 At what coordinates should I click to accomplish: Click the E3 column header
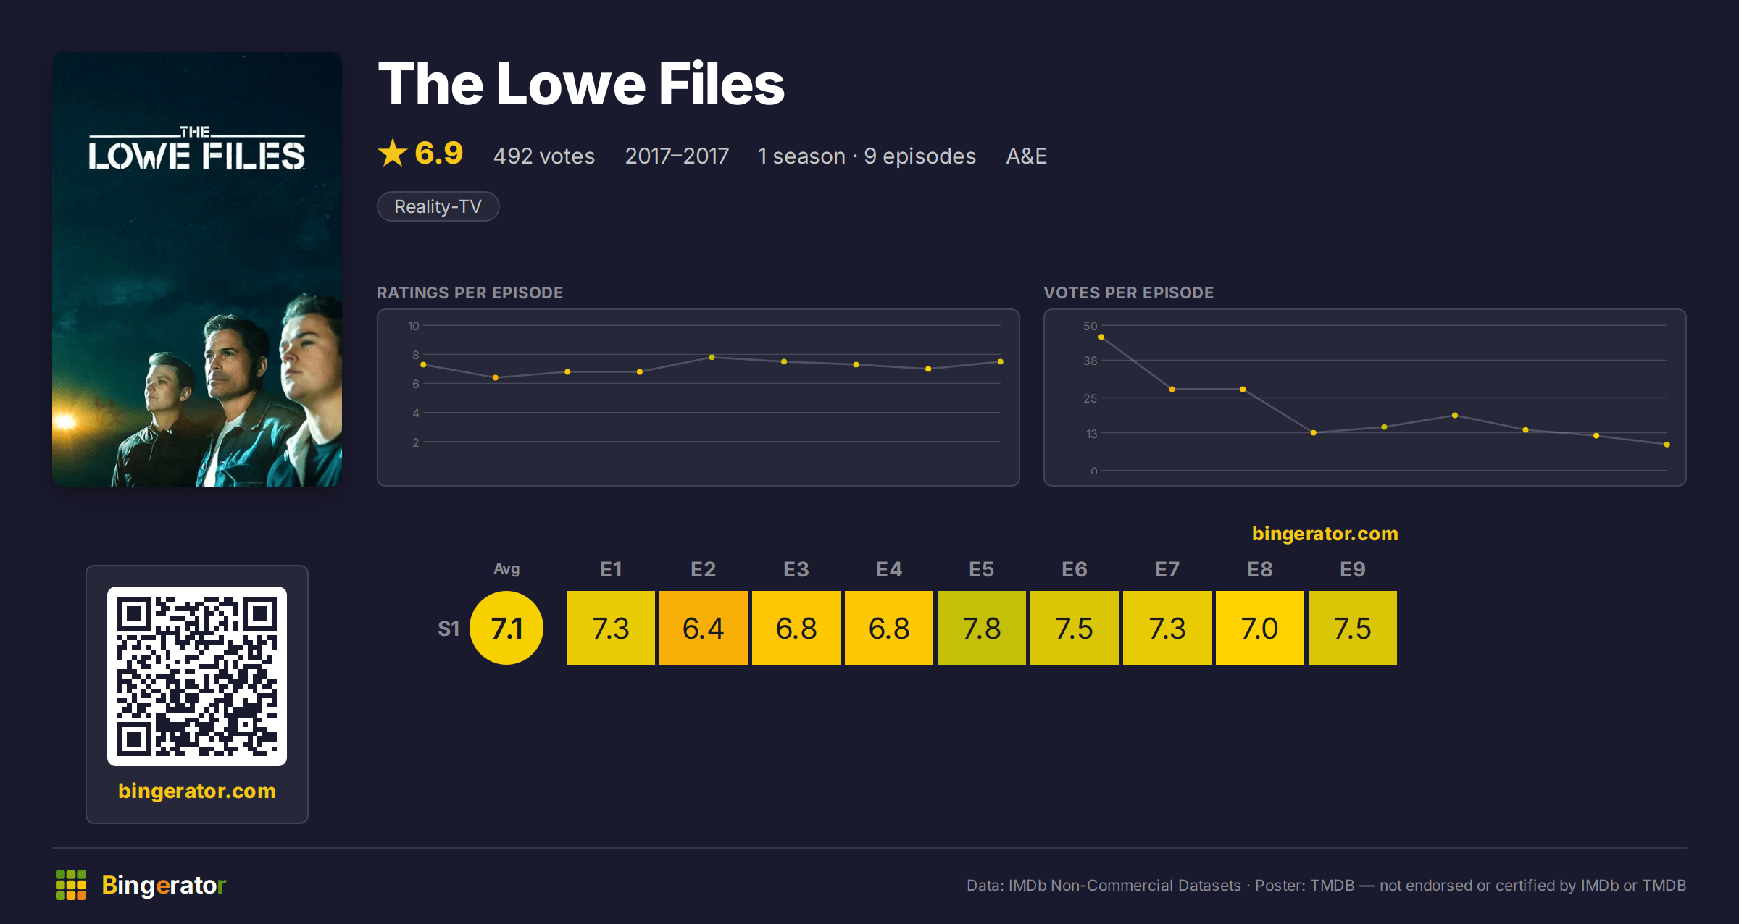(x=796, y=569)
